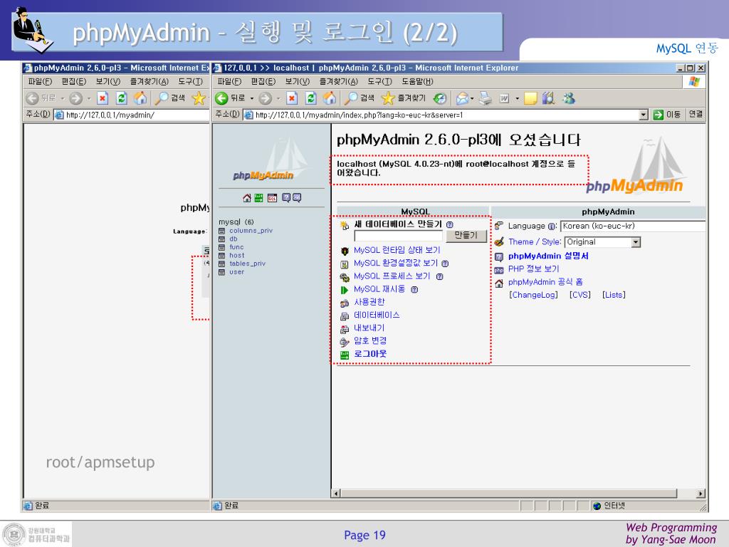Click the horizontal scrollbar right arrow
The width and height of the screenshot is (729, 547).
tap(701, 493)
